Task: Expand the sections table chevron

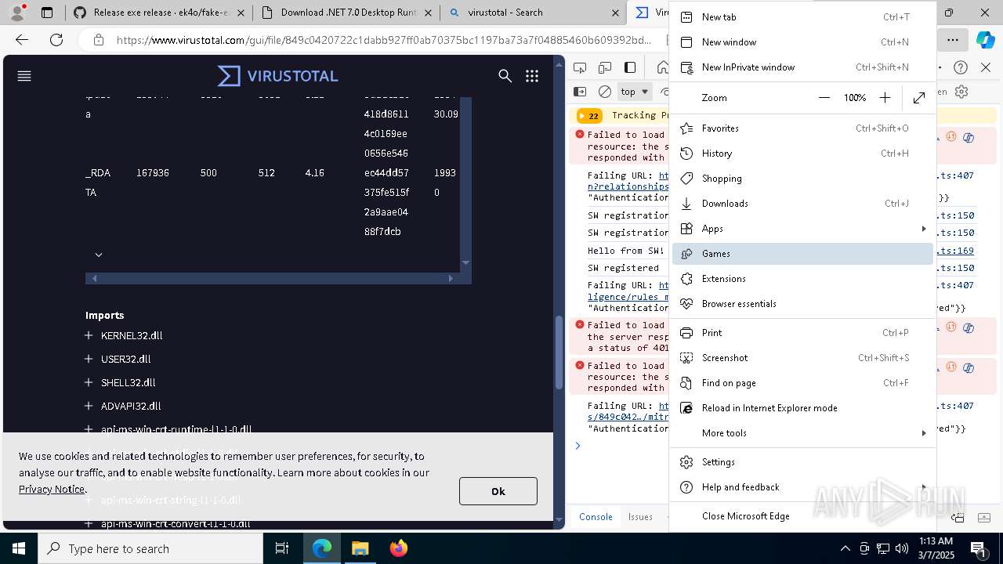Action: click(x=99, y=255)
